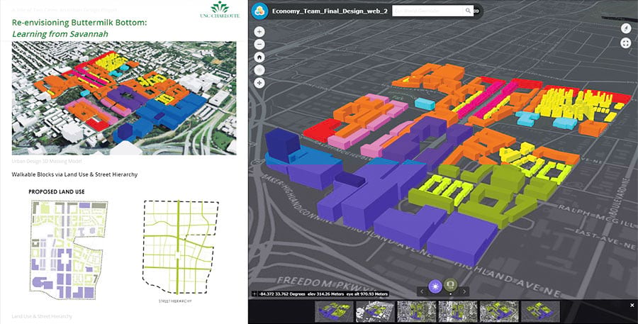Click the link icon beside the search box
The width and height of the screenshot is (638, 324).
tap(477, 11)
